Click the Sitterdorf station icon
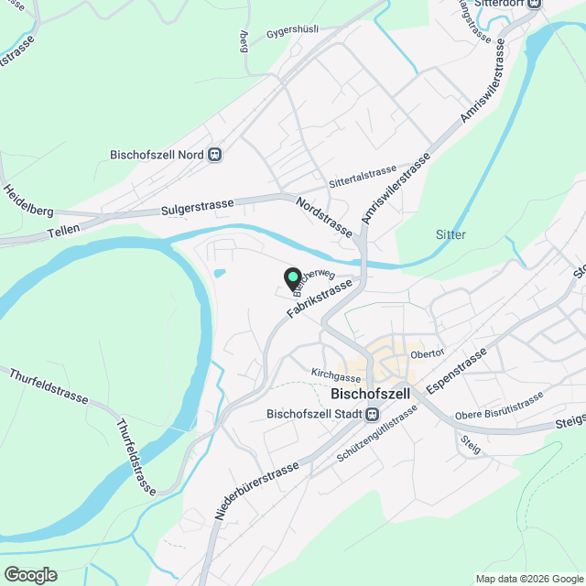Screen dimensions: 586x586 (x=534, y=4)
